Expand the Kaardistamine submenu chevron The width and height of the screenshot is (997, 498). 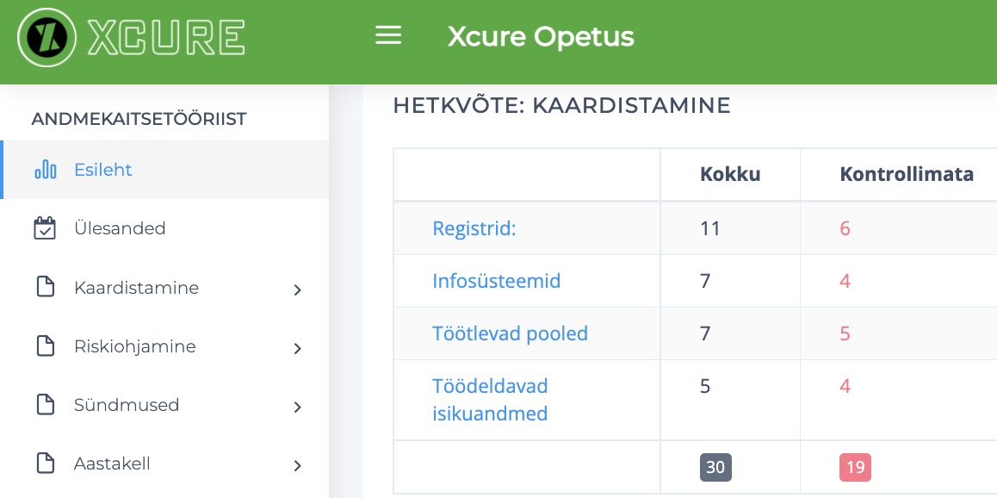(297, 289)
